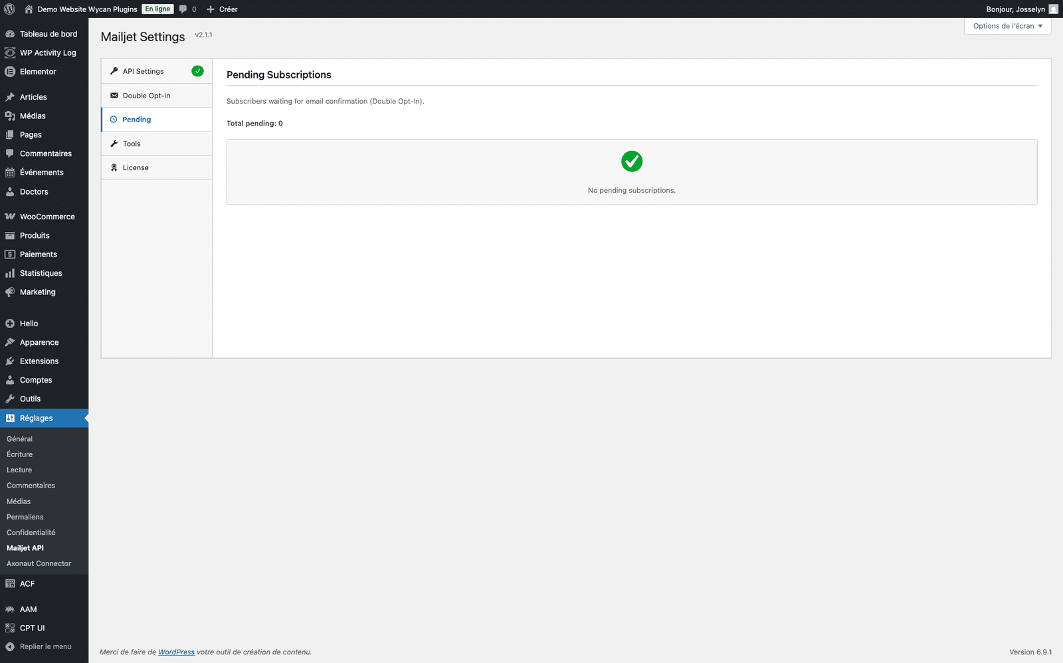Collapse the sidebar with Replier le menu
Screen dimensions: 1063x663
[x=40, y=646]
